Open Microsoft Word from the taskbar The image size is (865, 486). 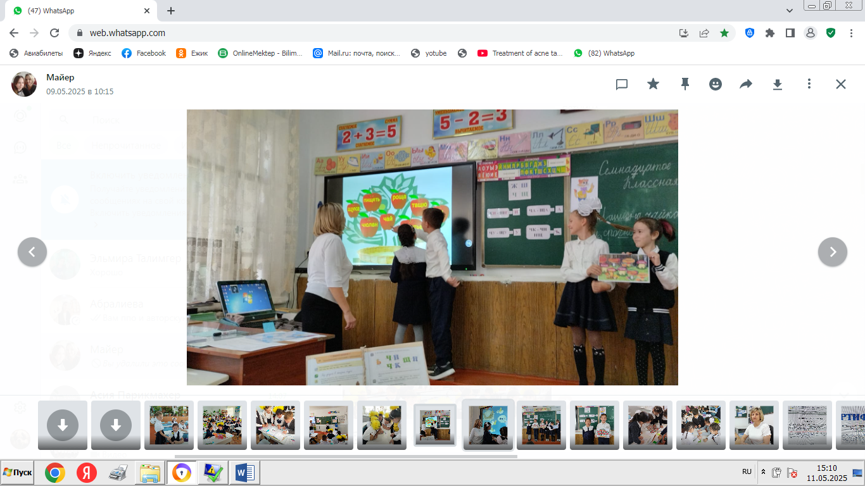[244, 473]
